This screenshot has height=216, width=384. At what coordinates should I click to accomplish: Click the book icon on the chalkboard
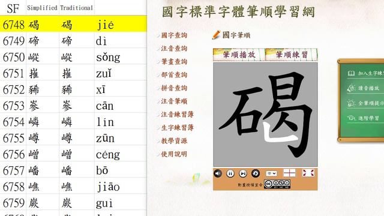pyautogui.click(x=351, y=73)
